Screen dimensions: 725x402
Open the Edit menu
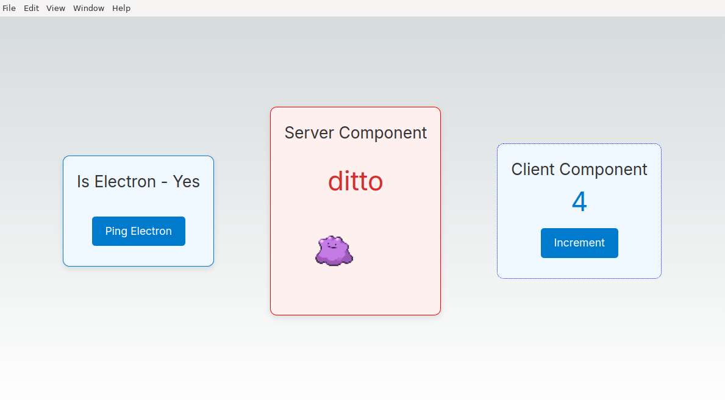[31, 9]
